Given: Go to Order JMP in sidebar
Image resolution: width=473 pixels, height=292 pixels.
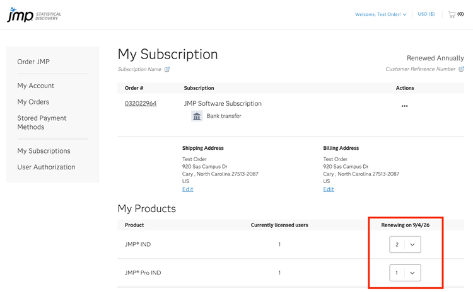Looking at the screenshot, I should point(33,62).
